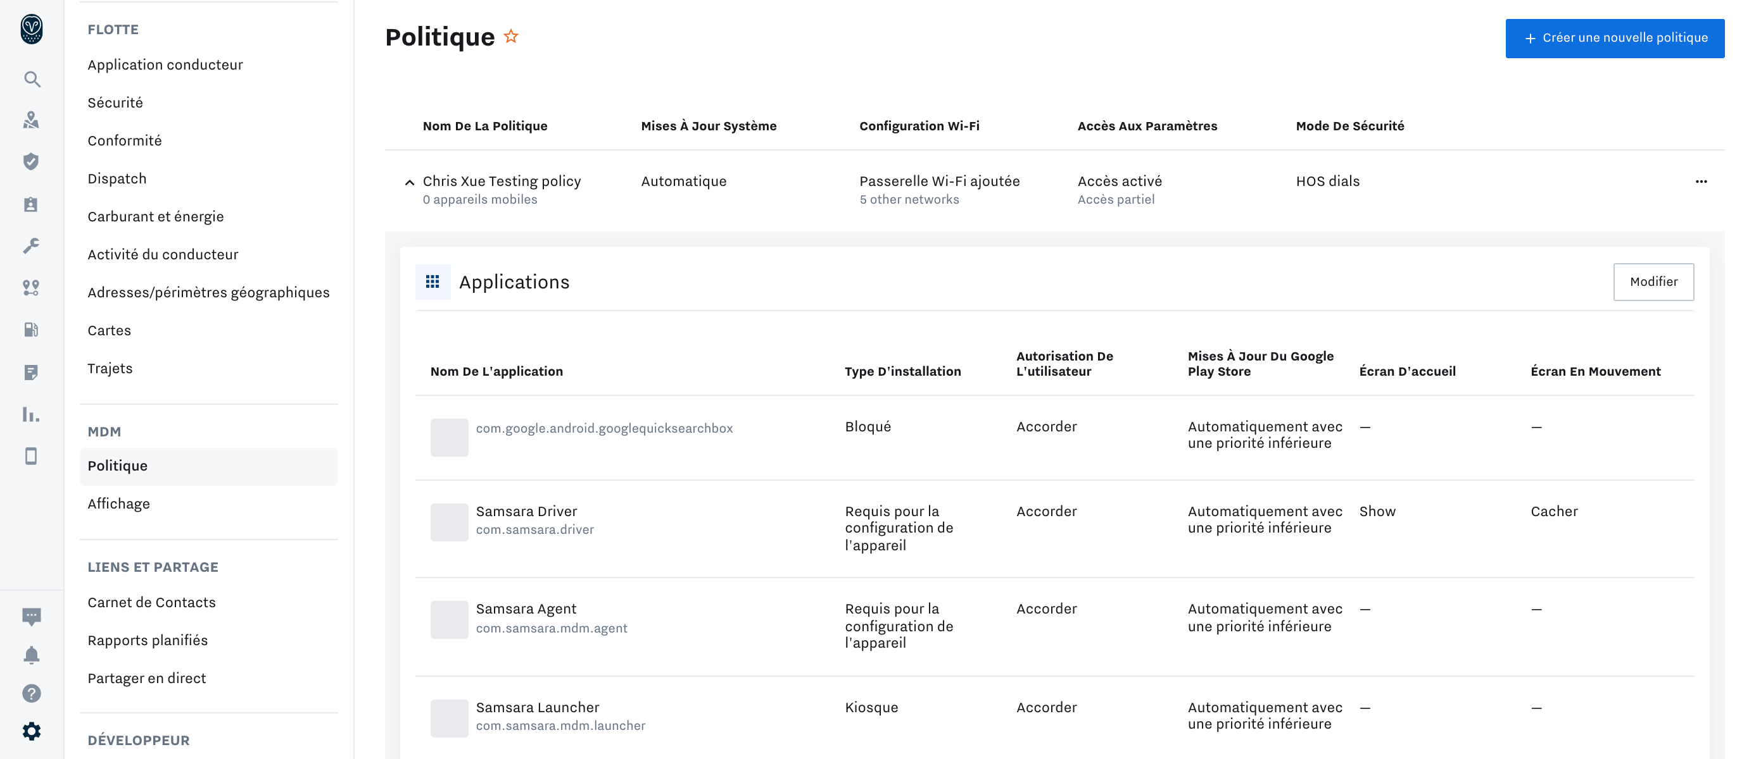
Task: Open Activité du conducteur
Action: [x=163, y=254]
